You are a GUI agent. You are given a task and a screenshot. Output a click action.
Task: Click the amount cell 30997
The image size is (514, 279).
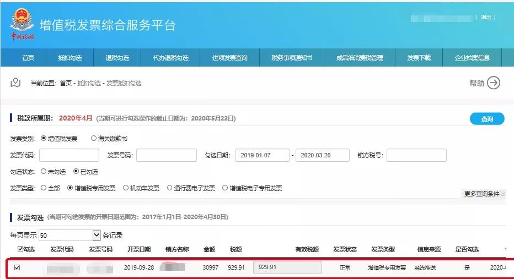(211, 267)
